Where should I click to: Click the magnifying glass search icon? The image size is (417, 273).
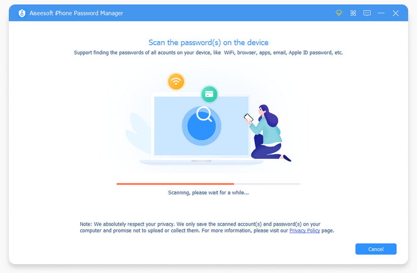pyautogui.click(x=204, y=114)
